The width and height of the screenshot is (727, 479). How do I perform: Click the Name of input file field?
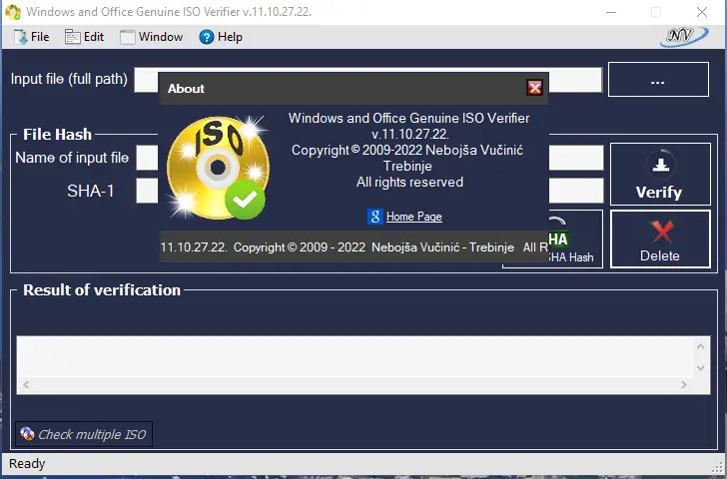tap(369, 158)
